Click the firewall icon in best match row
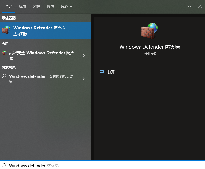 pyautogui.click(x=6, y=30)
